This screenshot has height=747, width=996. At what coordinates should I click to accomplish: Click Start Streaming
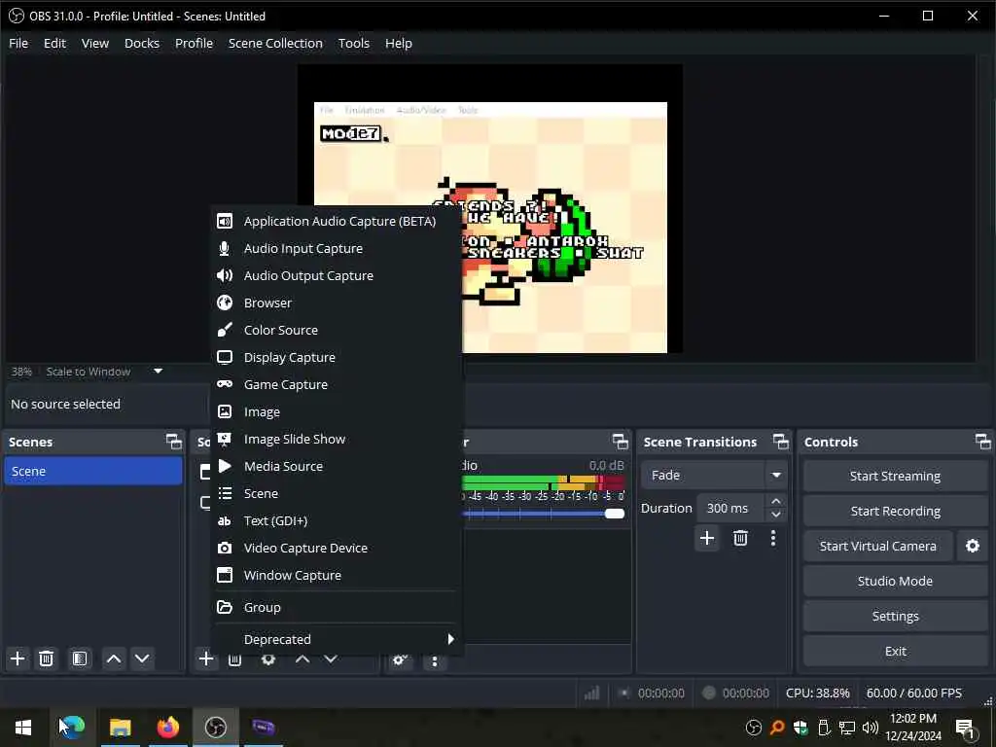coord(895,476)
